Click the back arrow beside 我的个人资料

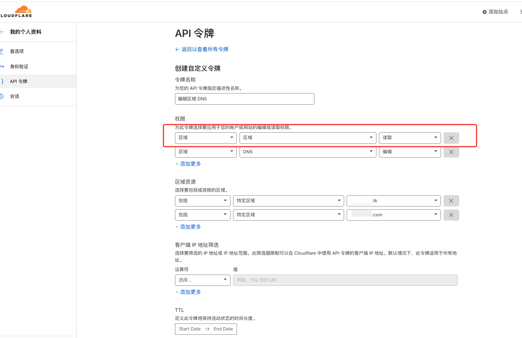(3, 32)
